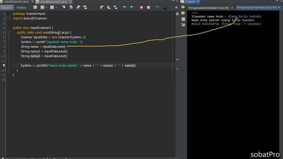Screen dimensions: 283x159
Task: Click the lightbulb hint on line 12
Action: [x=4, y=65]
